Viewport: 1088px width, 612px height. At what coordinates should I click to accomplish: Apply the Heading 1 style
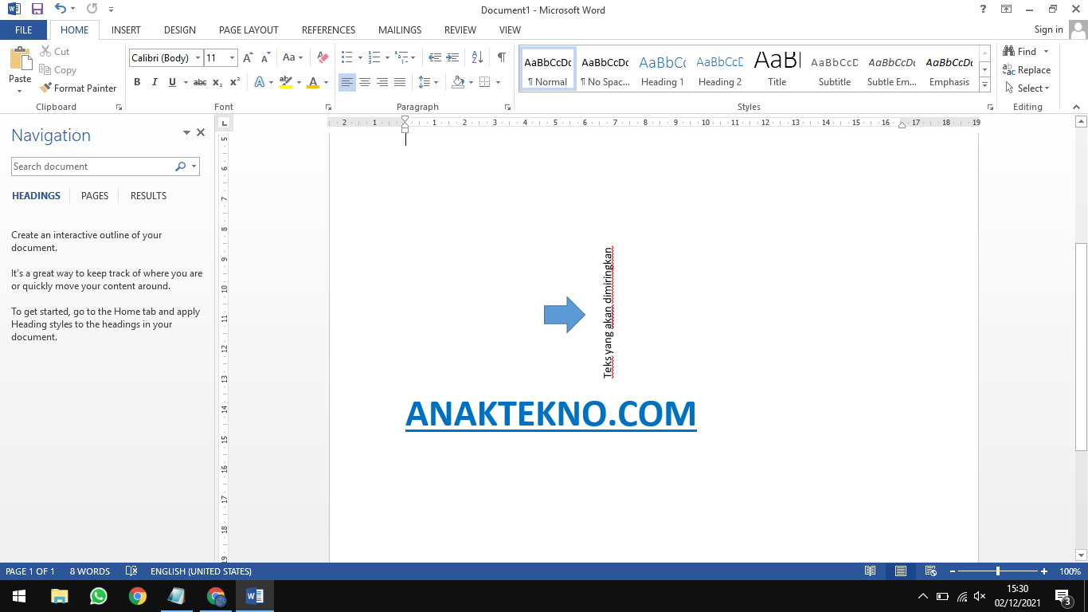click(662, 69)
